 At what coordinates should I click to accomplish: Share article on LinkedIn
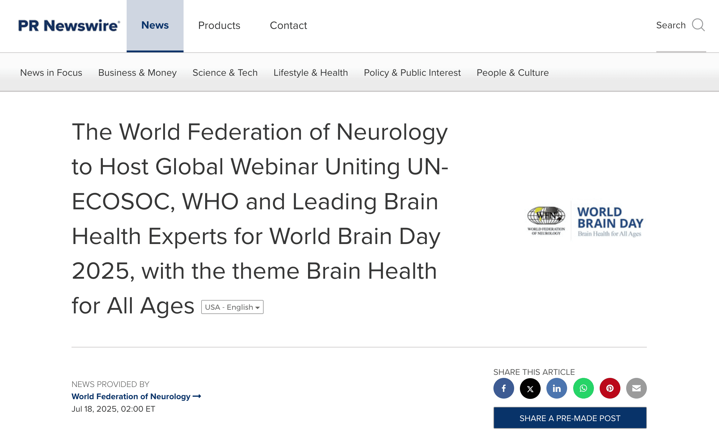(557, 388)
